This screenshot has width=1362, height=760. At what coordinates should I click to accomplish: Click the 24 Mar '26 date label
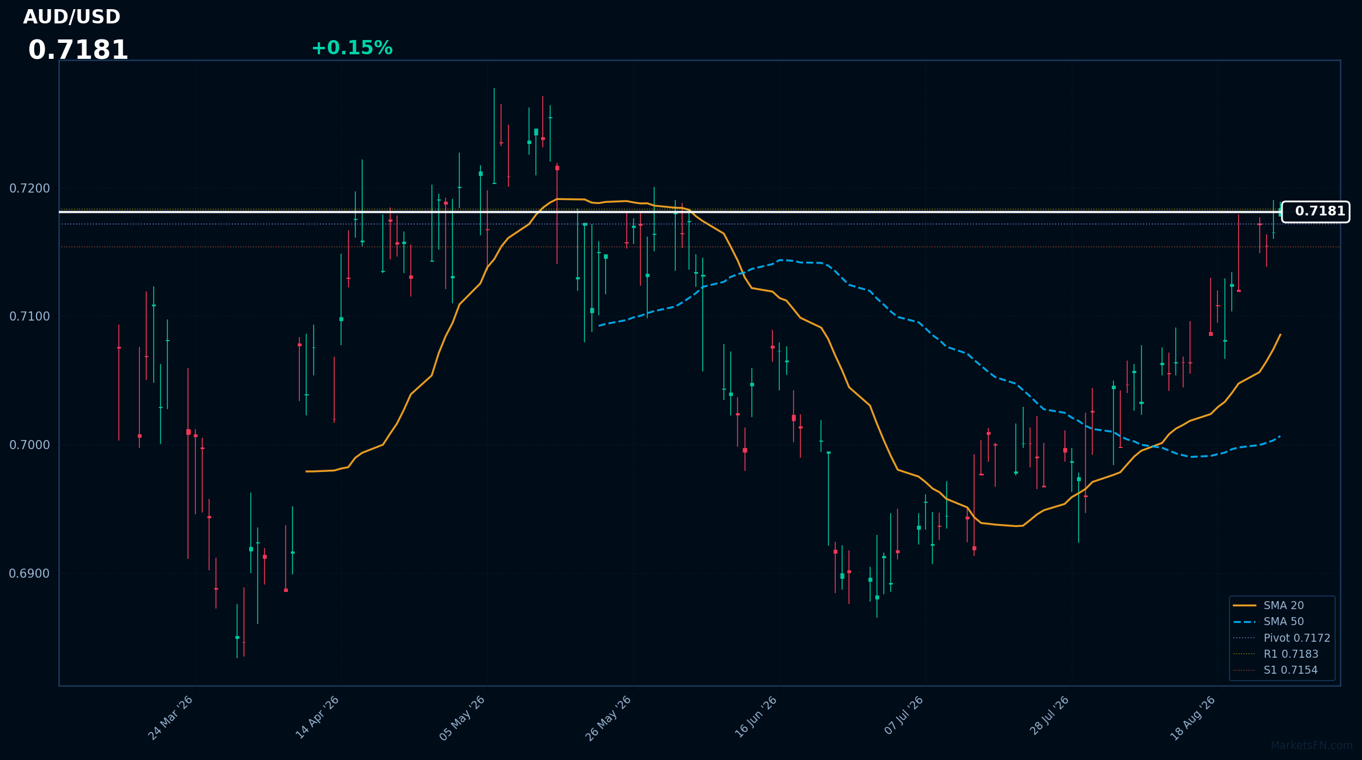pos(171,718)
